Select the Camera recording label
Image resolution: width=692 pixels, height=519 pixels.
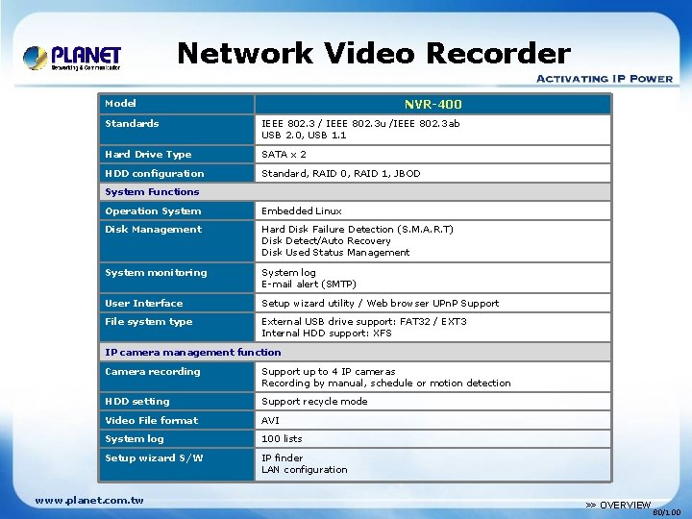(152, 372)
